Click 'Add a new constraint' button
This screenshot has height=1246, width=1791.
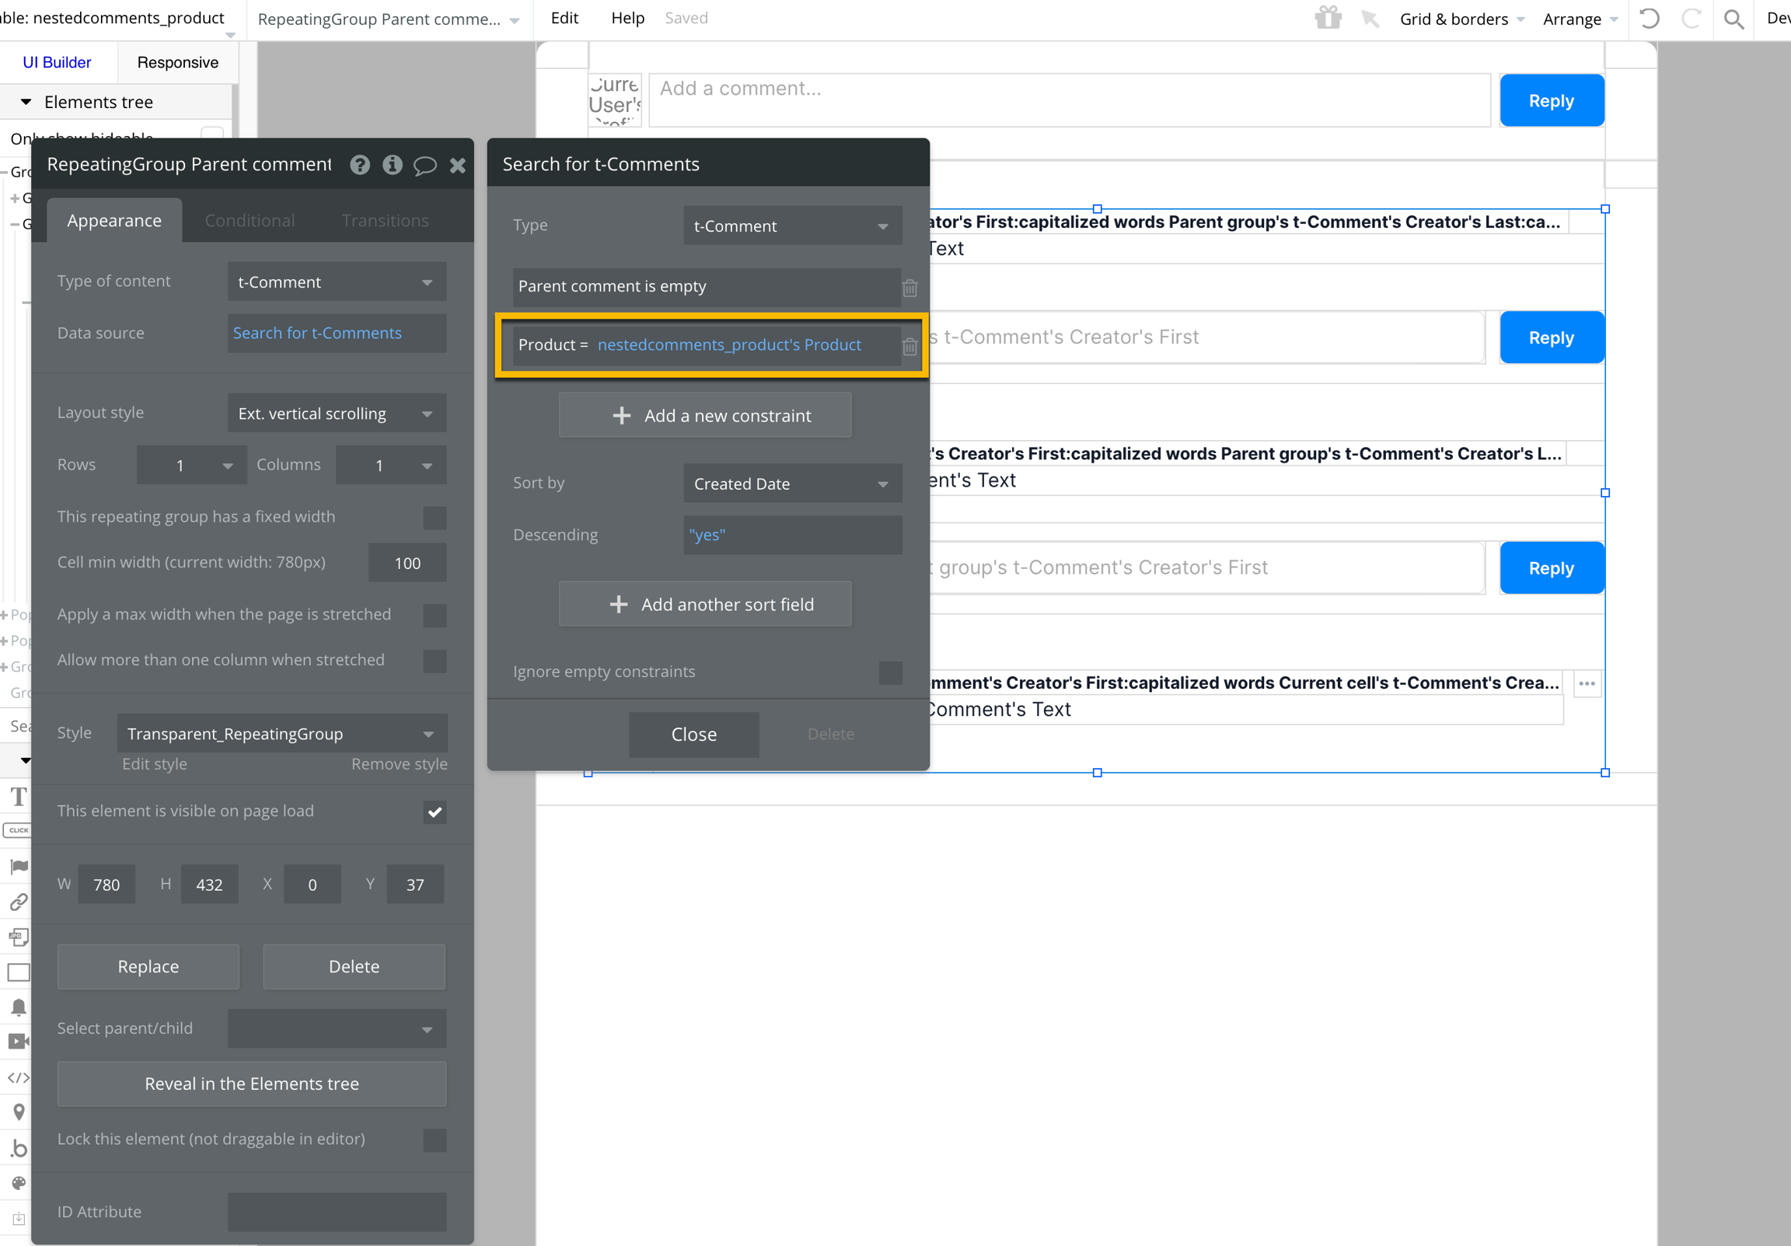click(704, 416)
